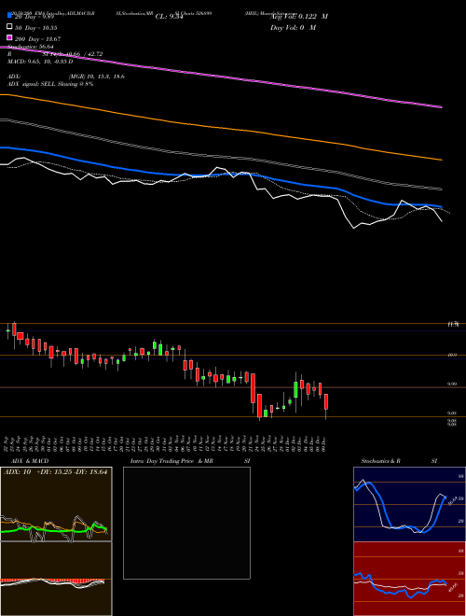Click the 'Avg Vol: 0.122 M' label
The height and width of the screenshot is (616, 466).
[x=298, y=17]
